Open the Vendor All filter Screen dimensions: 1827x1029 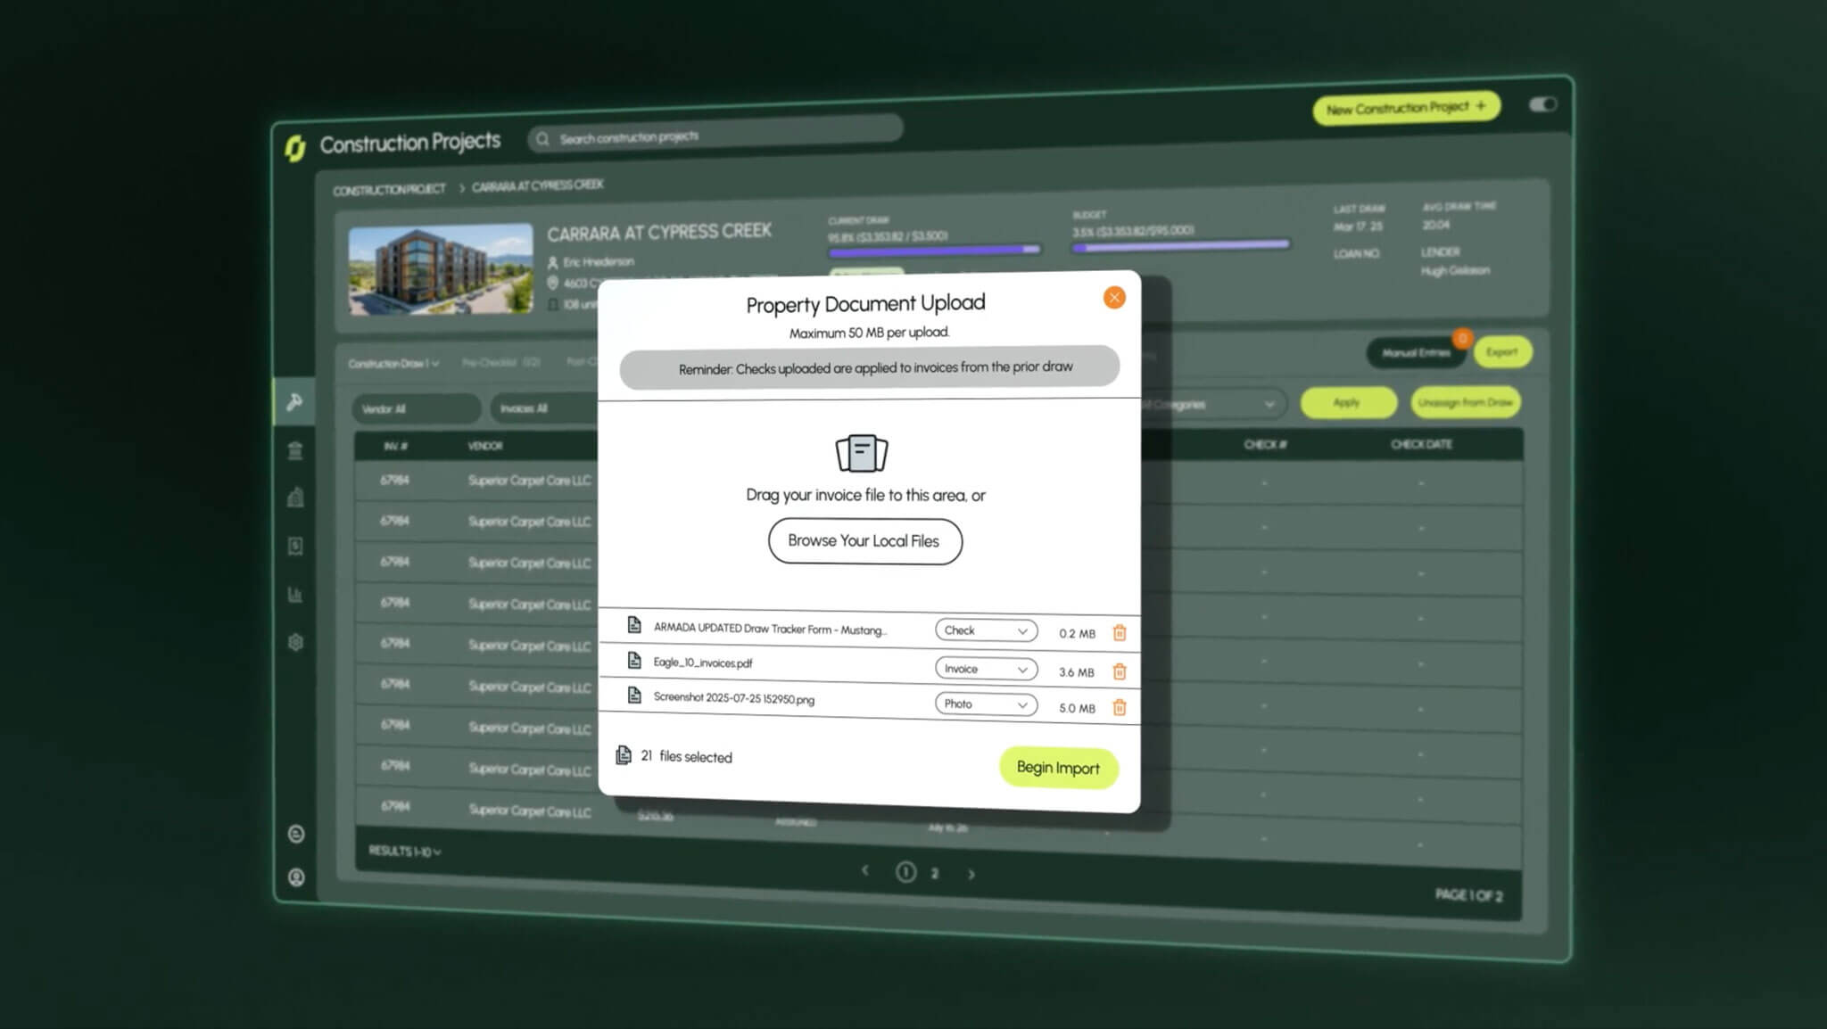(x=416, y=409)
